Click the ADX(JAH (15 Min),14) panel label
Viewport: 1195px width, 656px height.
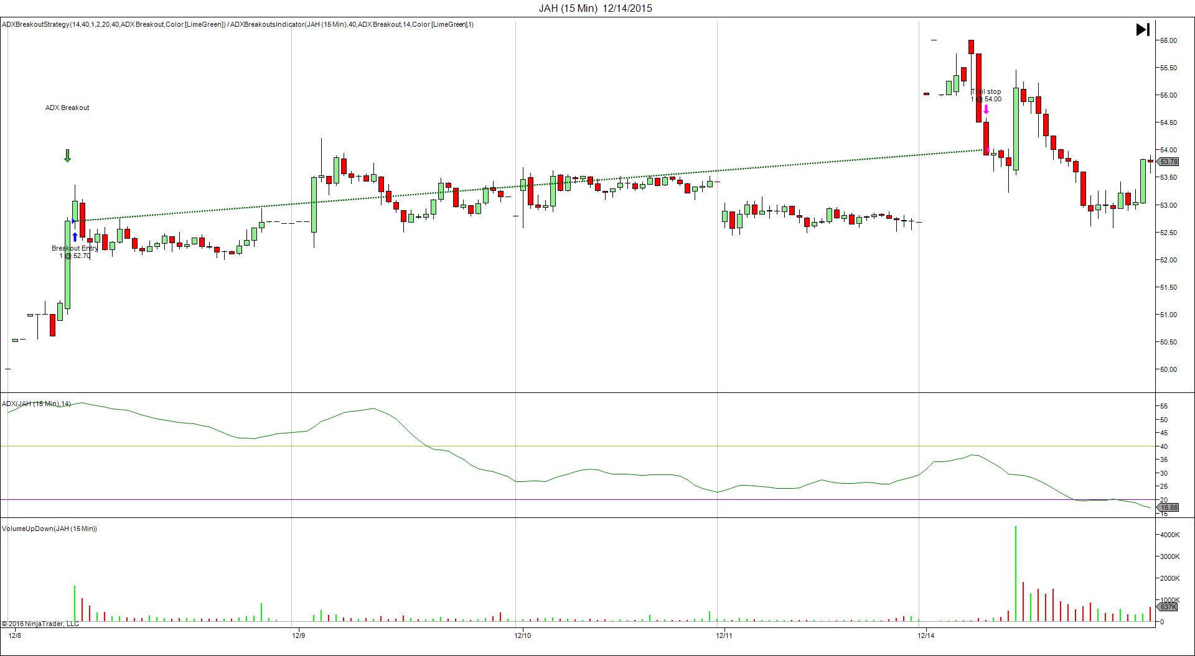click(x=36, y=404)
